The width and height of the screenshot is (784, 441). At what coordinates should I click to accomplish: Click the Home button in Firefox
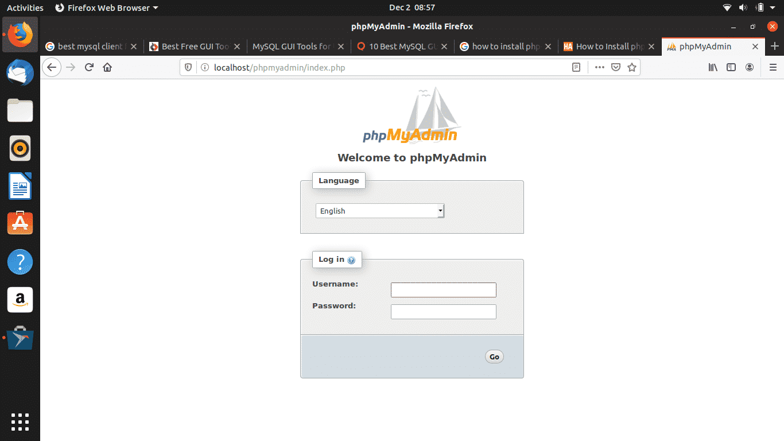point(107,67)
